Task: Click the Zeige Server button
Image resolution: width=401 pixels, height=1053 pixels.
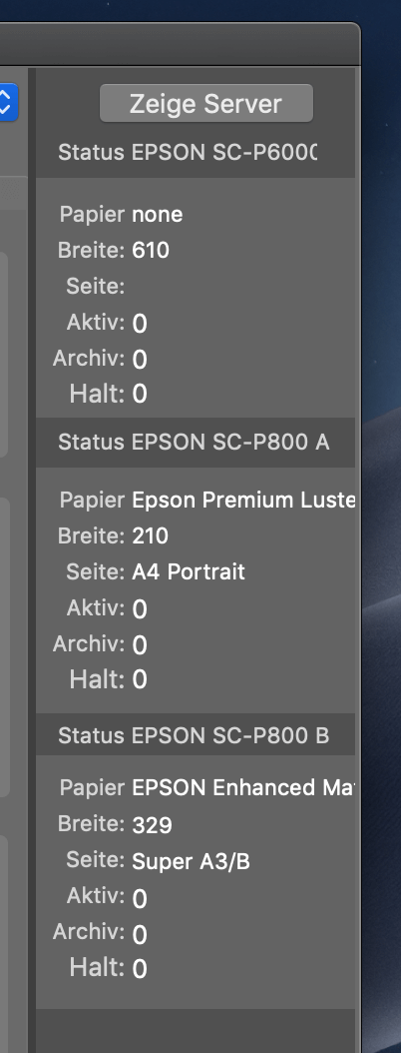Action: (205, 104)
